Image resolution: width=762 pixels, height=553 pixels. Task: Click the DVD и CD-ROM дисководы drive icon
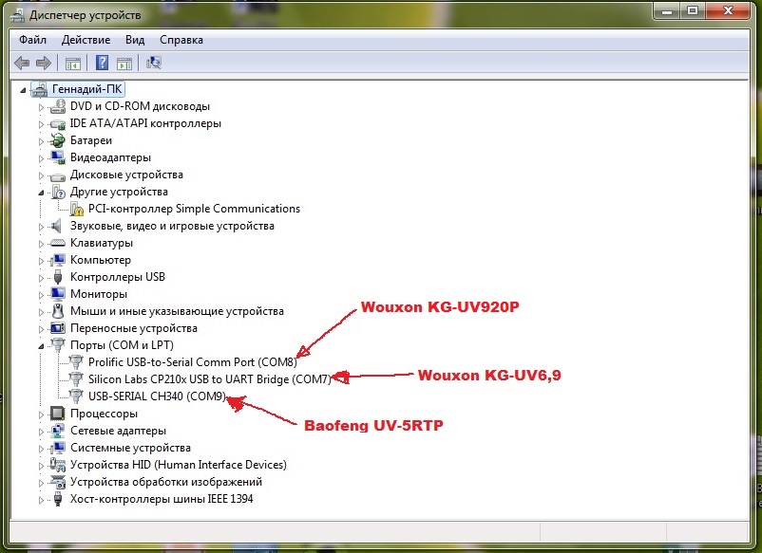click(58, 106)
